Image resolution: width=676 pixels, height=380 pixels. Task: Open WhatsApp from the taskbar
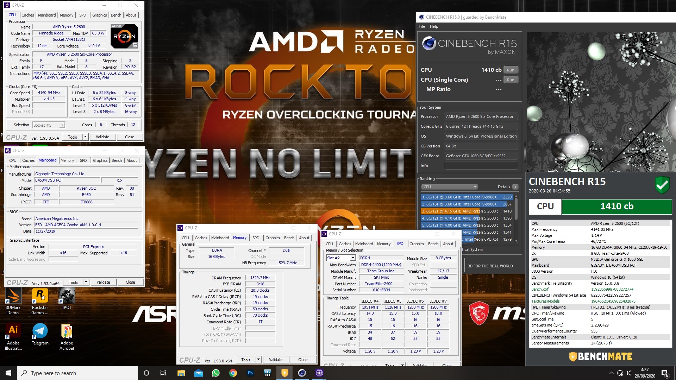click(x=215, y=373)
